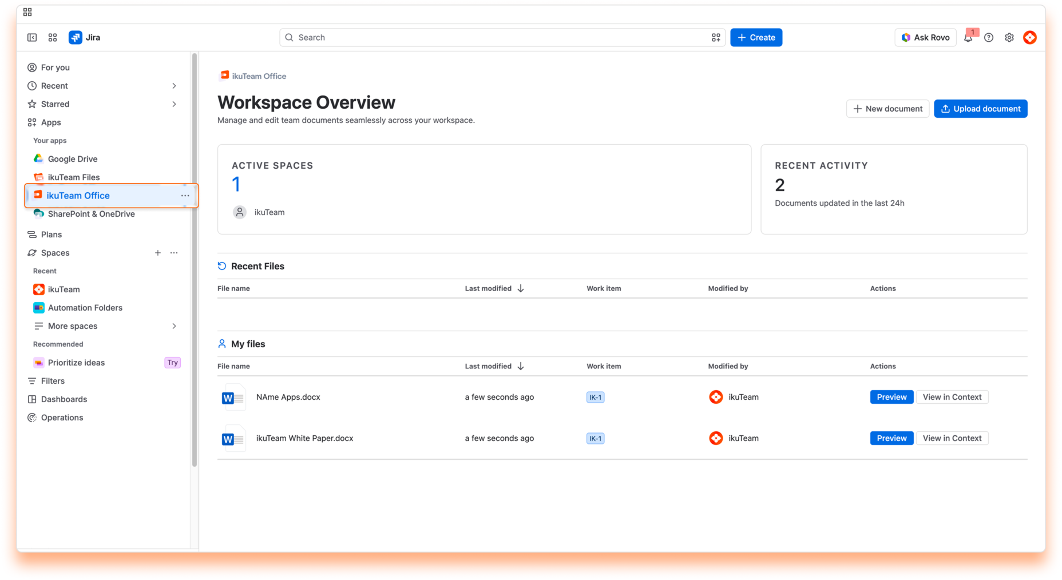
Task: Open Dashboards in the sidebar
Action: [64, 399]
